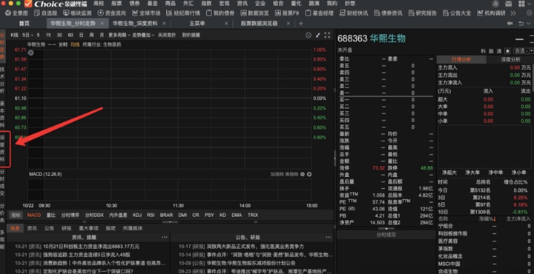This screenshot has height=274, width=534.
Task: Open the mail envelope icon
Action: [509, 4]
